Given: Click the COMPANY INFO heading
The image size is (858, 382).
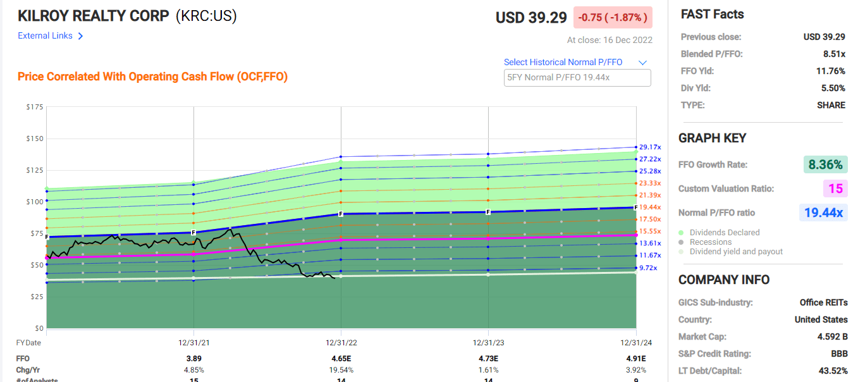Looking at the screenshot, I should [724, 280].
